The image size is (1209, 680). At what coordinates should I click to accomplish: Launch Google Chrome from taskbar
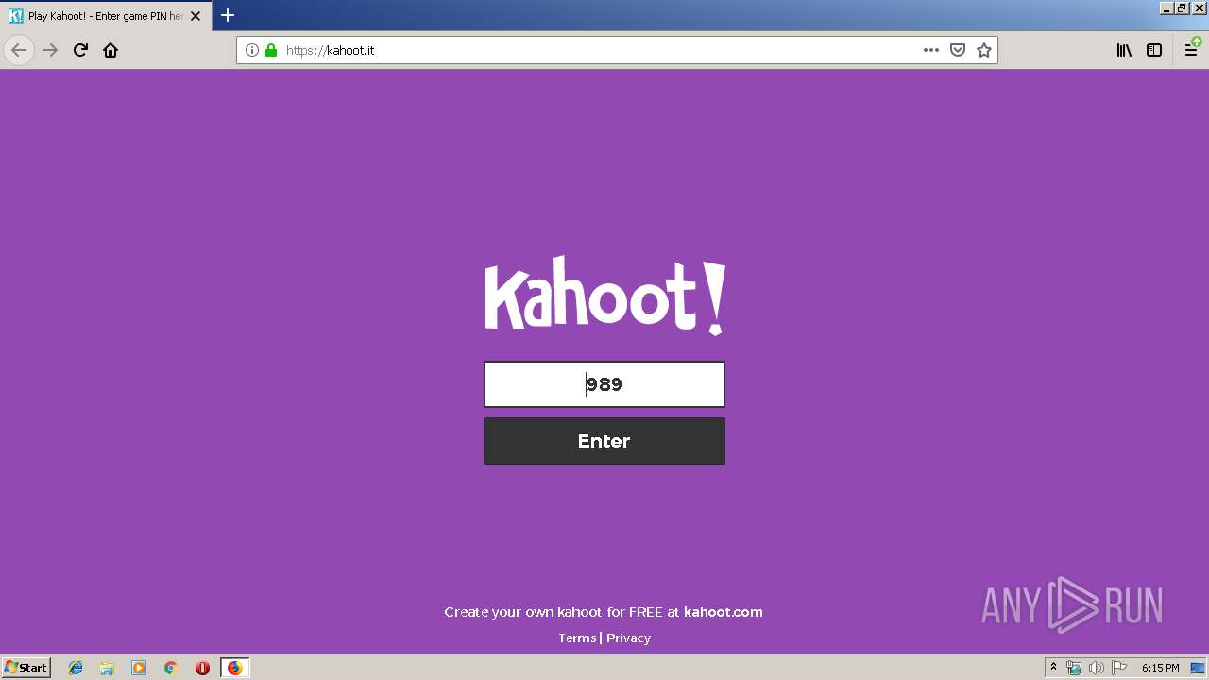[171, 668]
